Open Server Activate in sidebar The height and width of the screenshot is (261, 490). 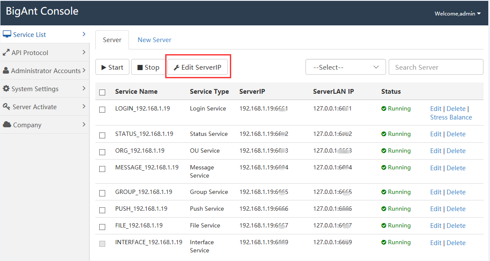(45, 107)
